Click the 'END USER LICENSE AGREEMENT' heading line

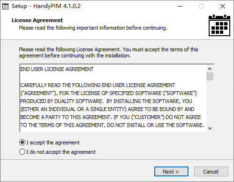point(57,69)
